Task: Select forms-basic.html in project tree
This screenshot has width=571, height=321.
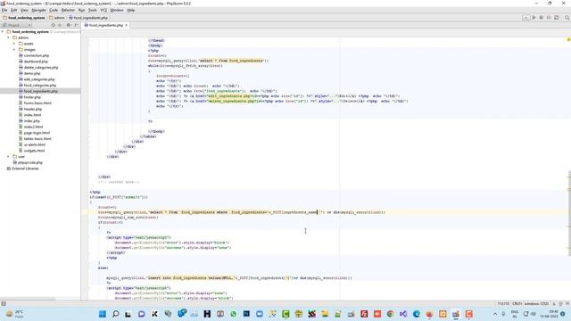Action: click(x=35, y=103)
